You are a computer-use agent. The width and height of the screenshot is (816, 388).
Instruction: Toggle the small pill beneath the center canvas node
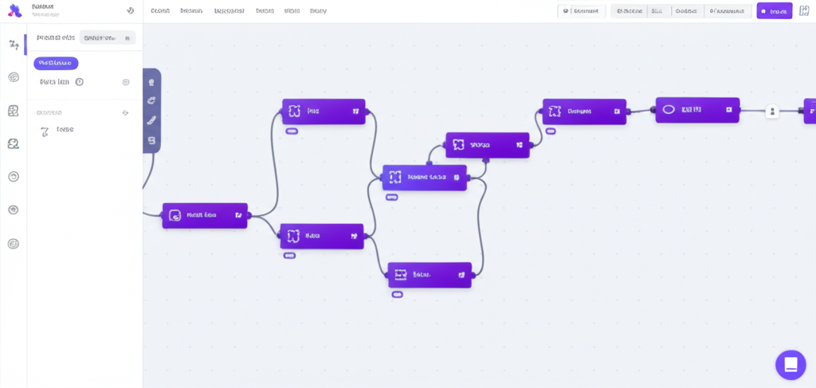pos(391,197)
